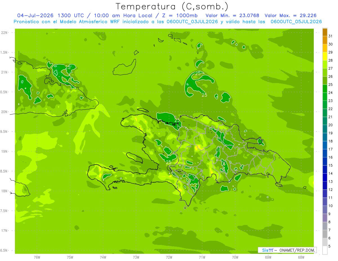
Task: Click the '21N' latitude label
Action: click(4, 72)
